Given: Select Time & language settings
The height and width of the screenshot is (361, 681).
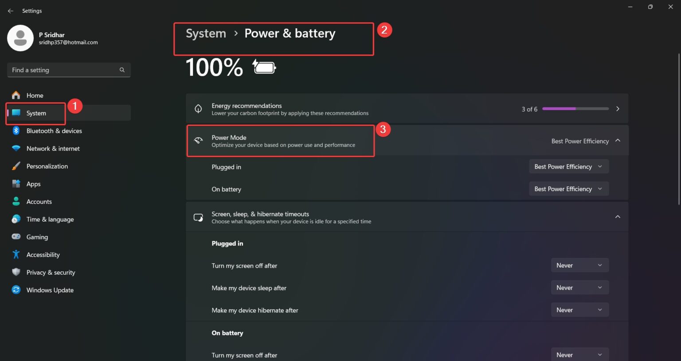Looking at the screenshot, I should [x=50, y=219].
